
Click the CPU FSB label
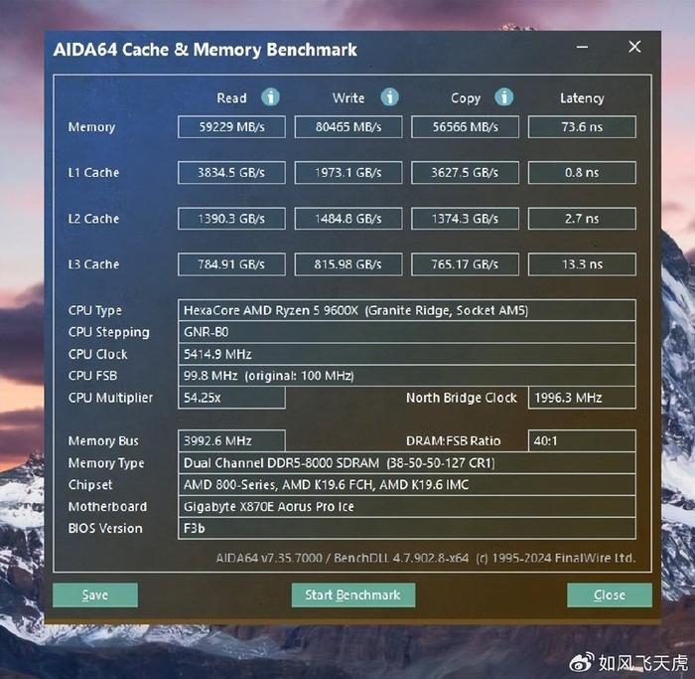coord(92,376)
